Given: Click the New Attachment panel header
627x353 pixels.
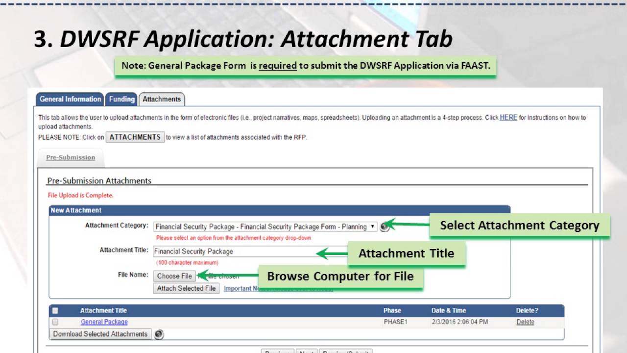Looking at the screenshot, I should point(279,210).
